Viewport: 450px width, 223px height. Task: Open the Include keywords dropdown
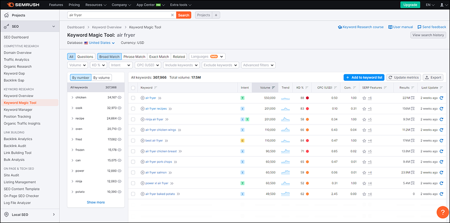pos(181,65)
